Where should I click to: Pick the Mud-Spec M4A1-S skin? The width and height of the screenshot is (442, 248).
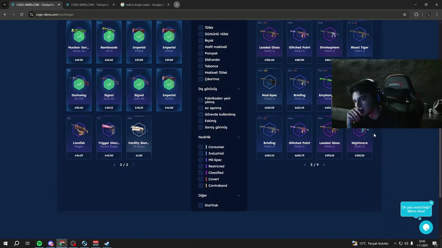click(x=269, y=90)
